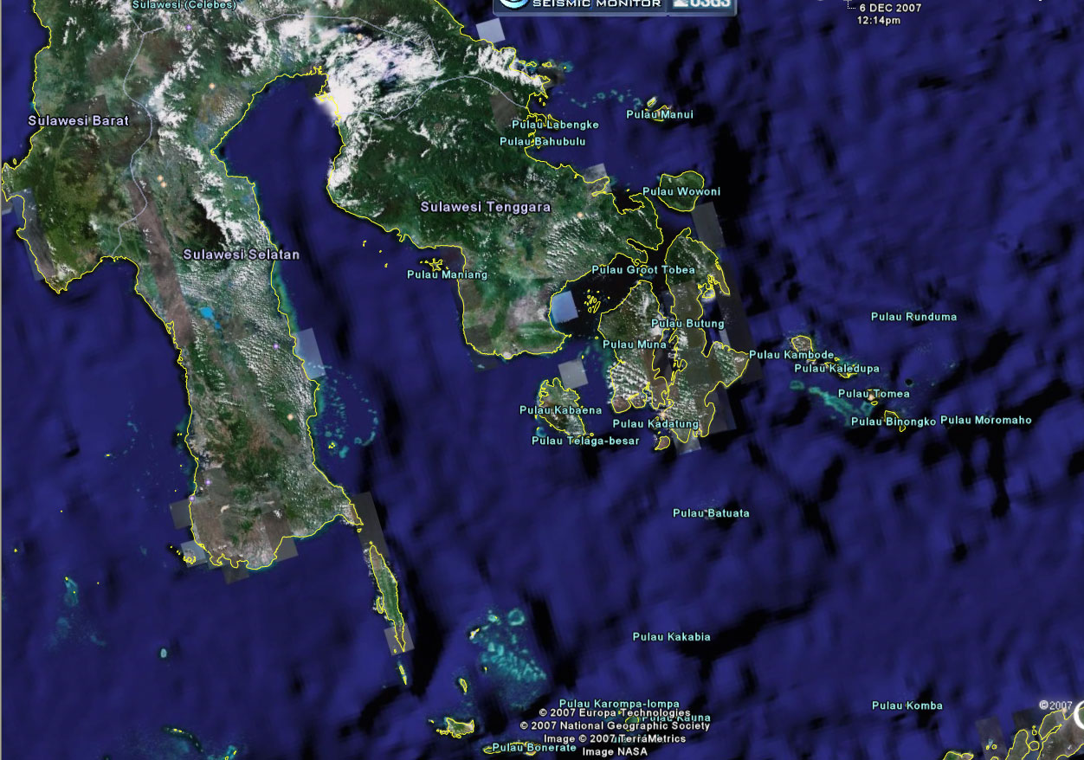Click the Pulau Komba label
Viewport: 1084px width, 760px height.
[x=907, y=705]
